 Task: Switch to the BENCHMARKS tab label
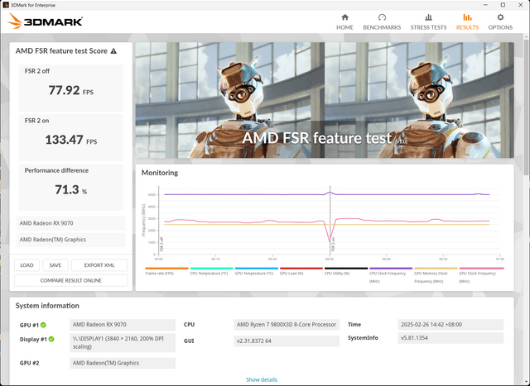[382, 27]
